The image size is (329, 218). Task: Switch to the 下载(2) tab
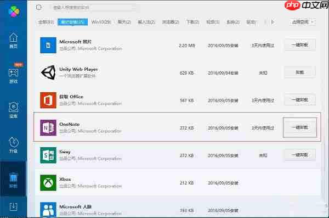point(192,22)
